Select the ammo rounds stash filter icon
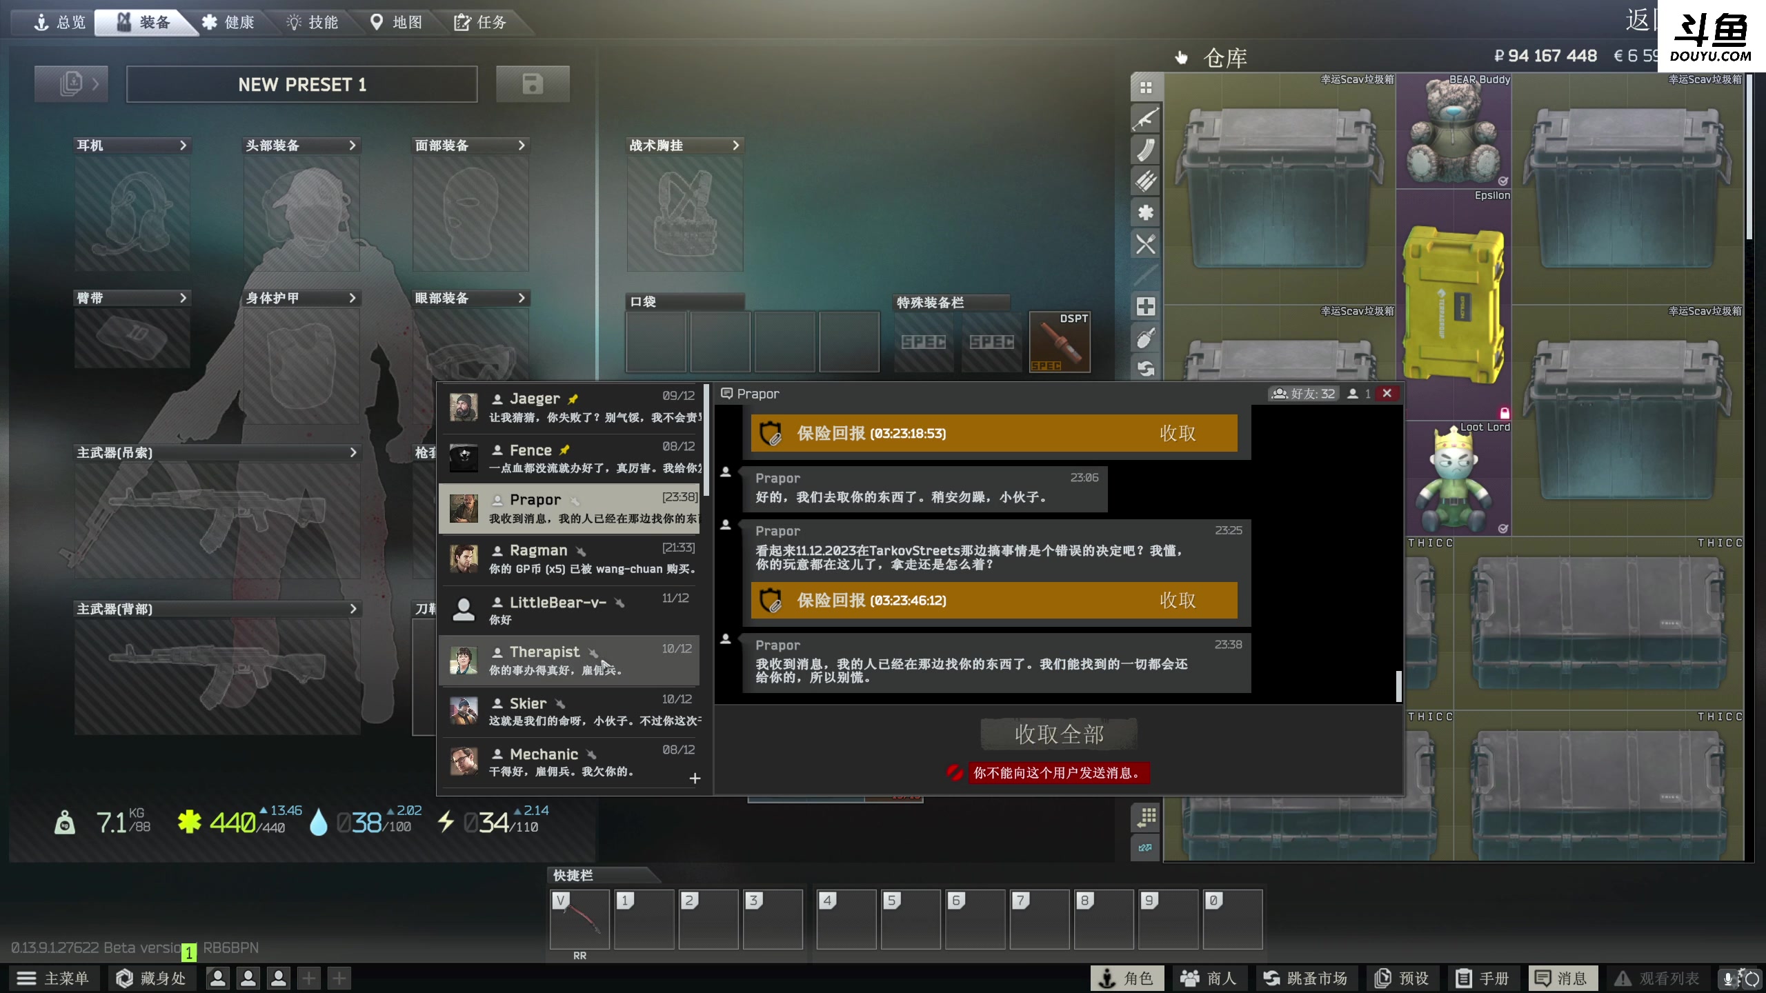This screenshot has width=1766, height=993. (x=1146, y=181)
